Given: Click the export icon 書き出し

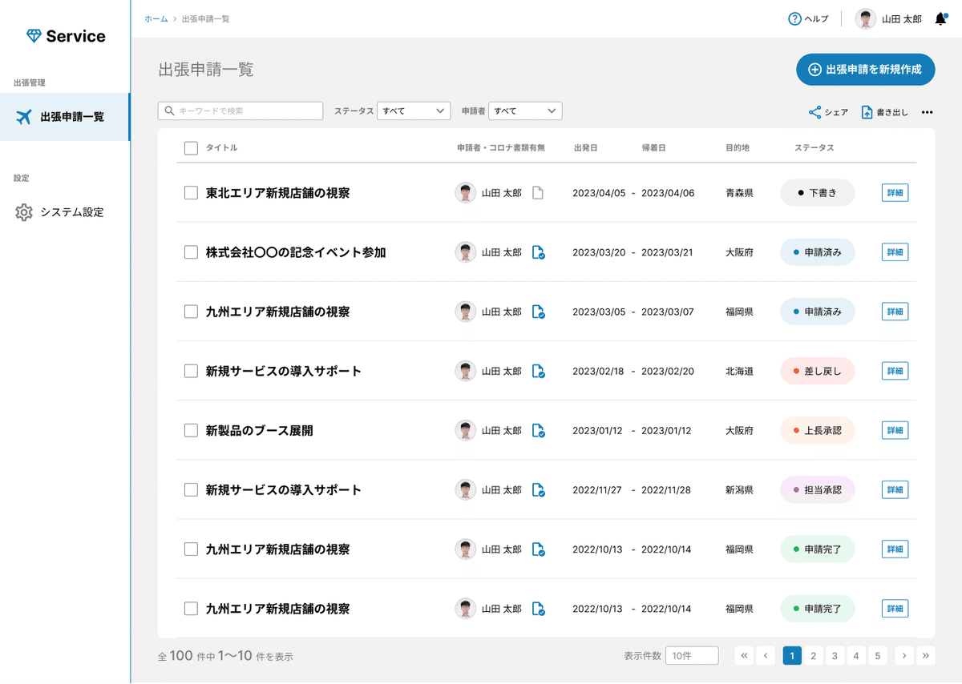Looking at the screenshot, I should click(x=867, y=112).
